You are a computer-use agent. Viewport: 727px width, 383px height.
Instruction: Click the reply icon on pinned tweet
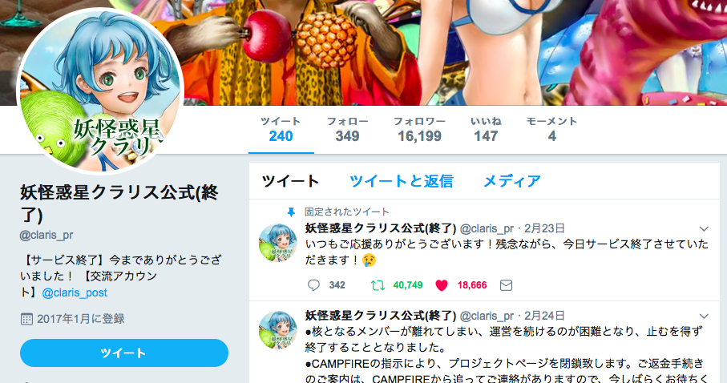[x=314, y=285]
